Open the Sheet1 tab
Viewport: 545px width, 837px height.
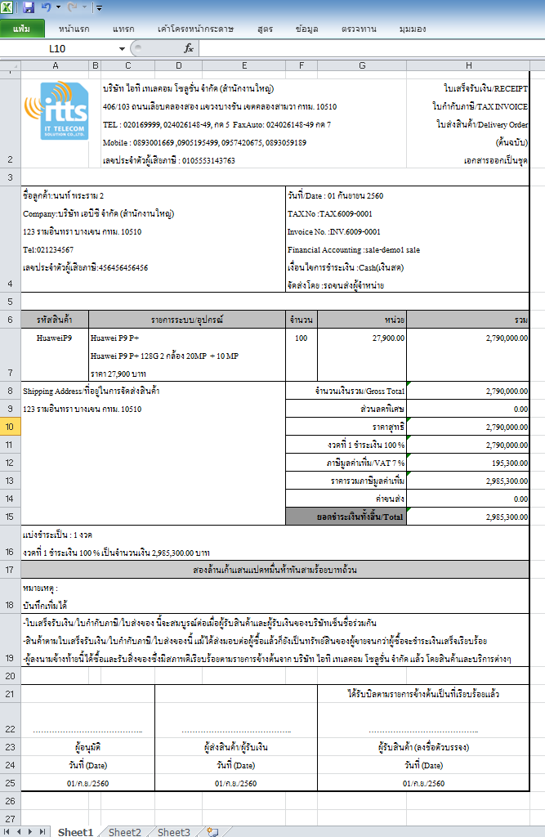click(x=75, y=831)
